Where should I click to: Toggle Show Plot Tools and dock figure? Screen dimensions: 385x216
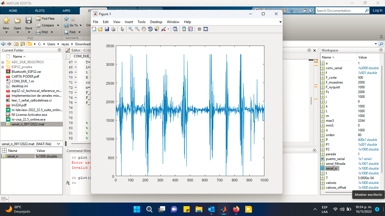(206, 29)
